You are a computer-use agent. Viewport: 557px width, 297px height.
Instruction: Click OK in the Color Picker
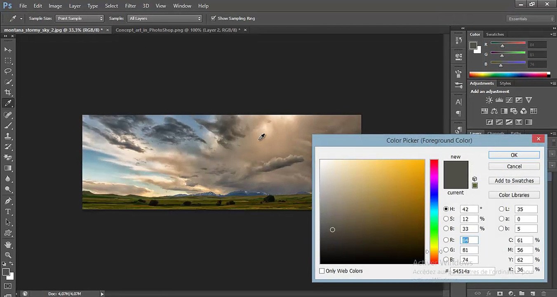pos(514,155)
